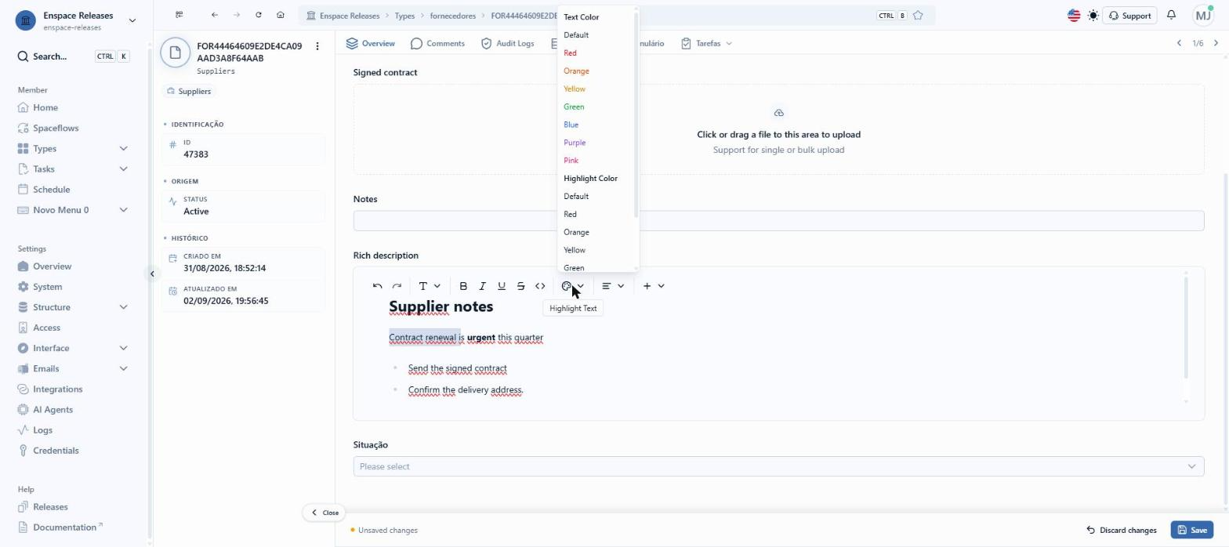The height and width of the screenshot is (547, 1229).
Task: Open the Tarefas tab dropdown
Action: click(x=706, y=43)
